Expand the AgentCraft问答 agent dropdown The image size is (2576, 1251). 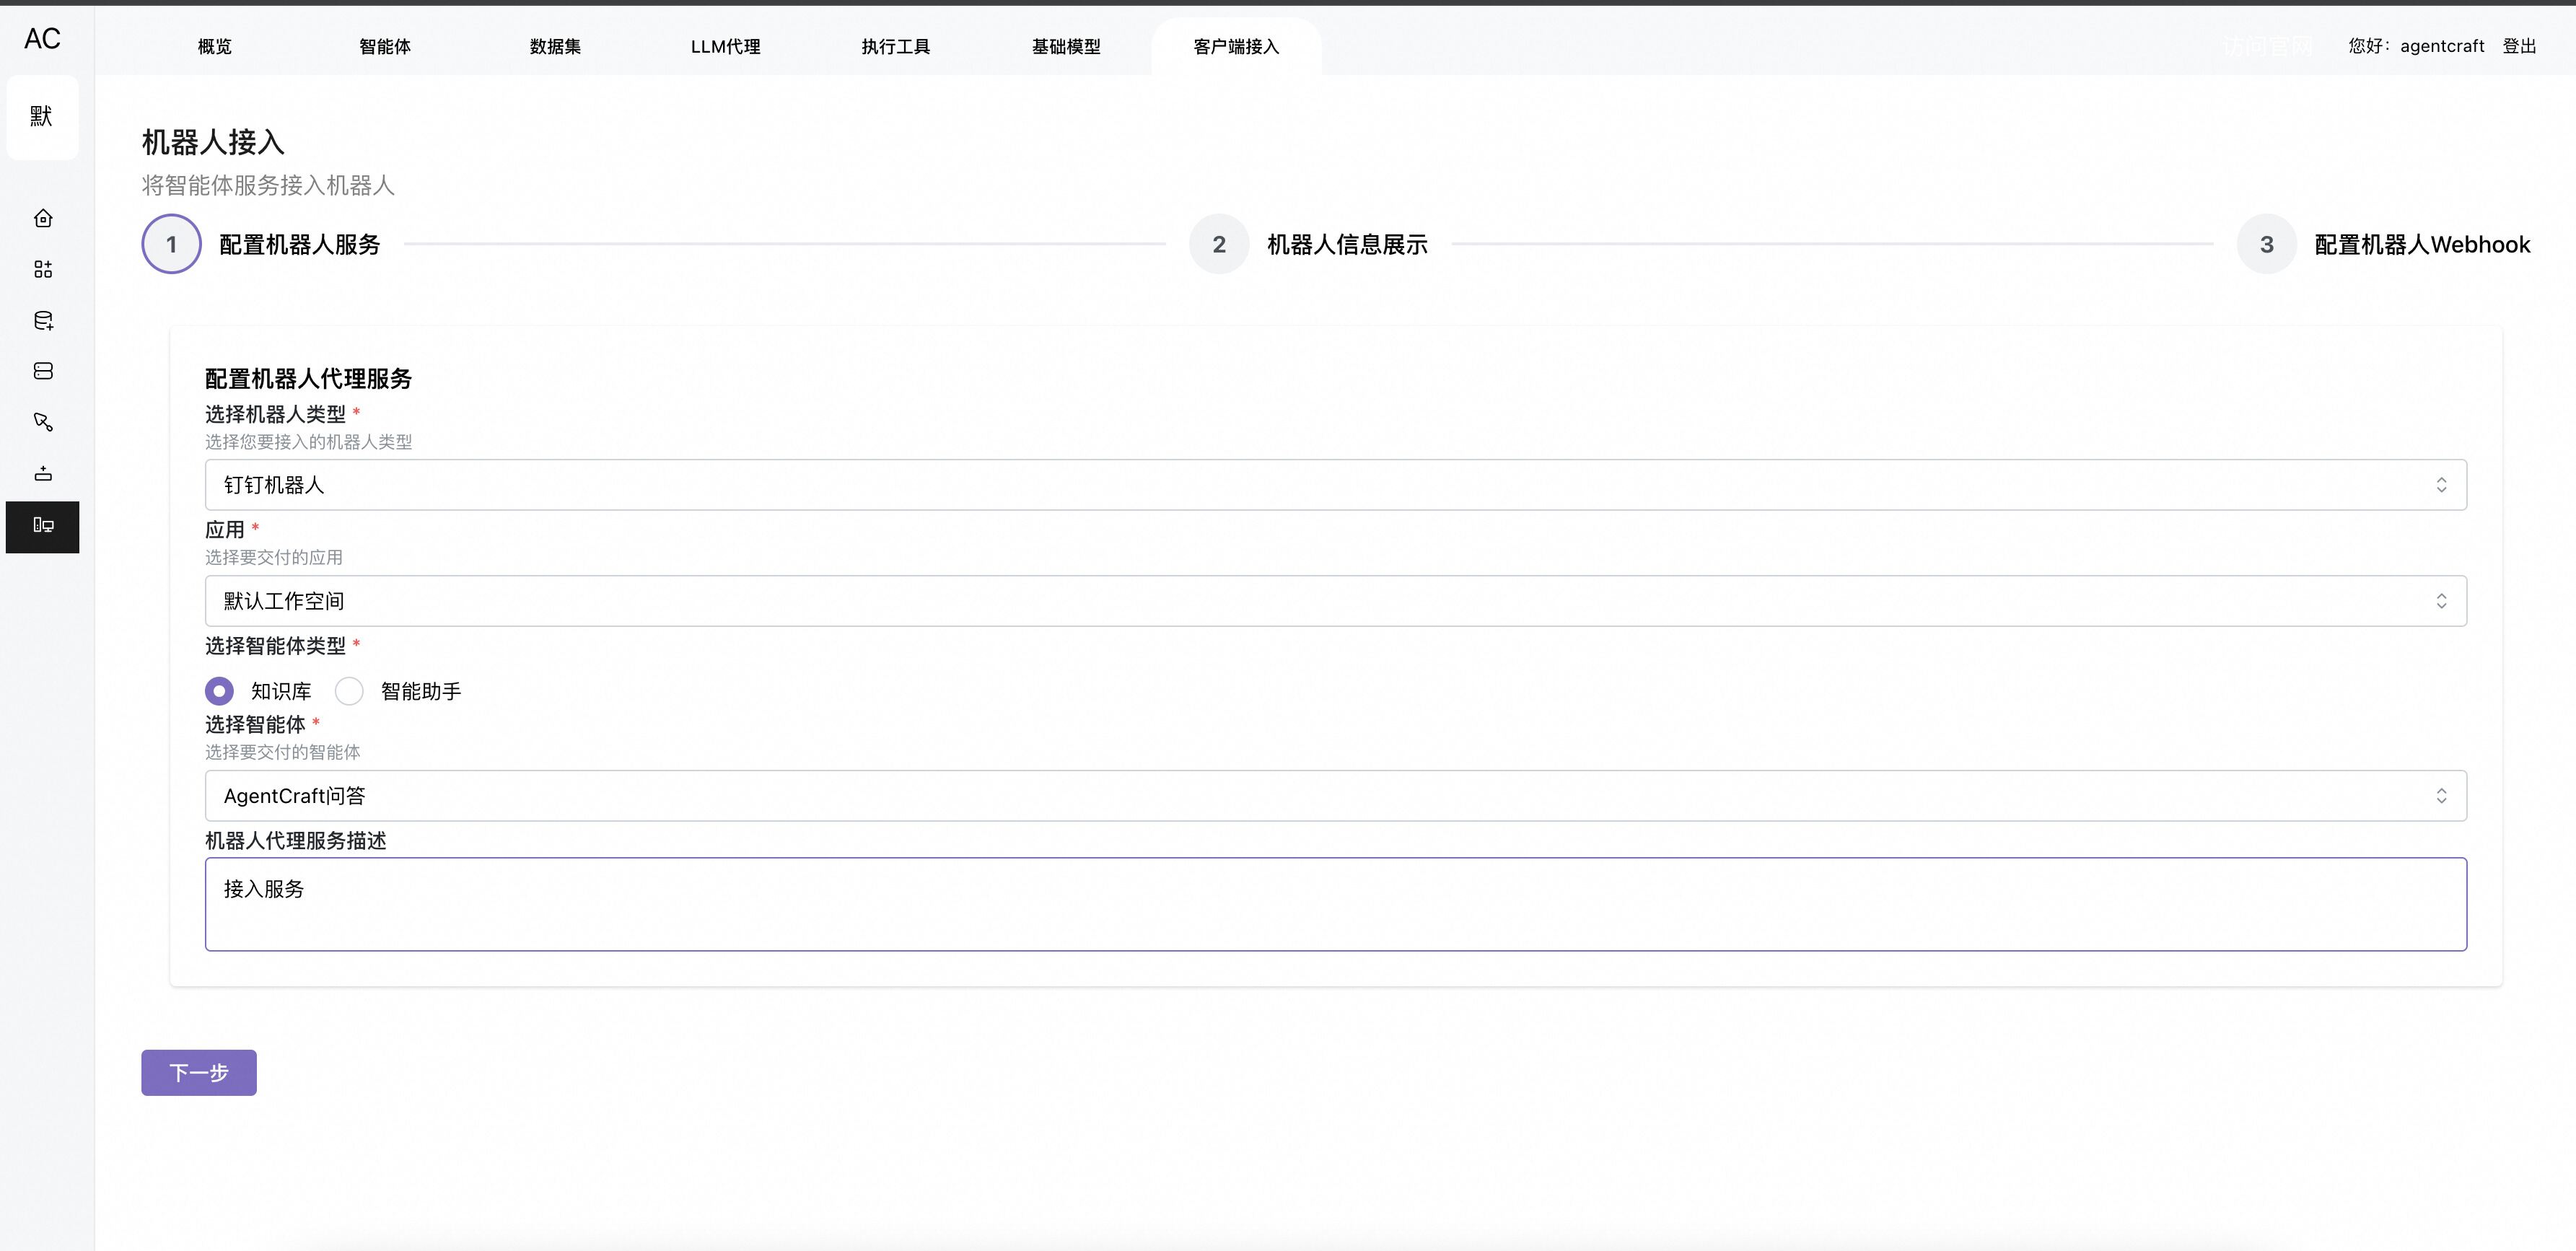(1335, 796)
